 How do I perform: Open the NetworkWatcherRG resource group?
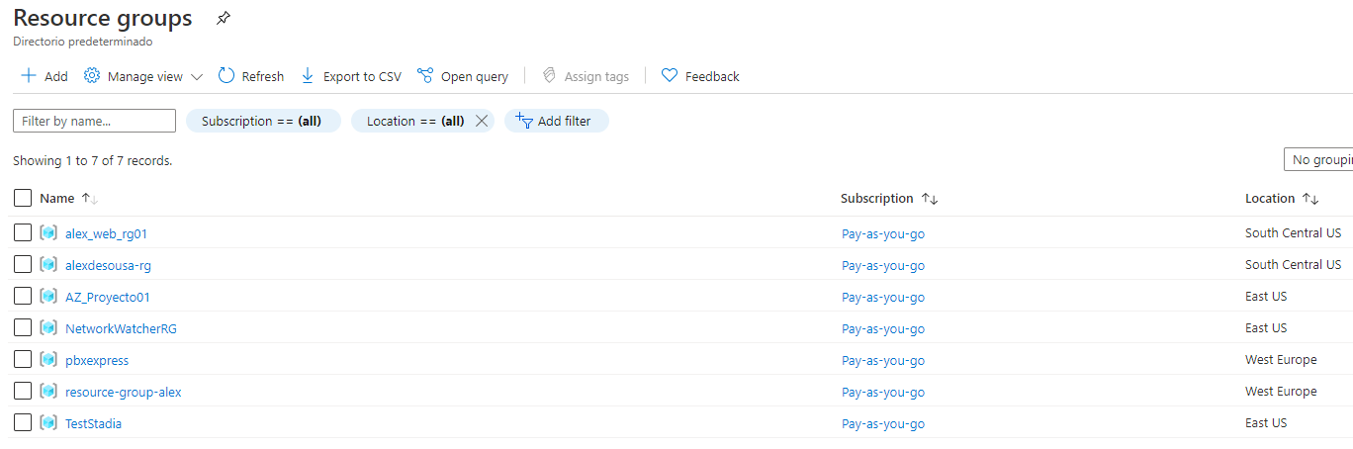pyautogui.click(x=121, y=328)
